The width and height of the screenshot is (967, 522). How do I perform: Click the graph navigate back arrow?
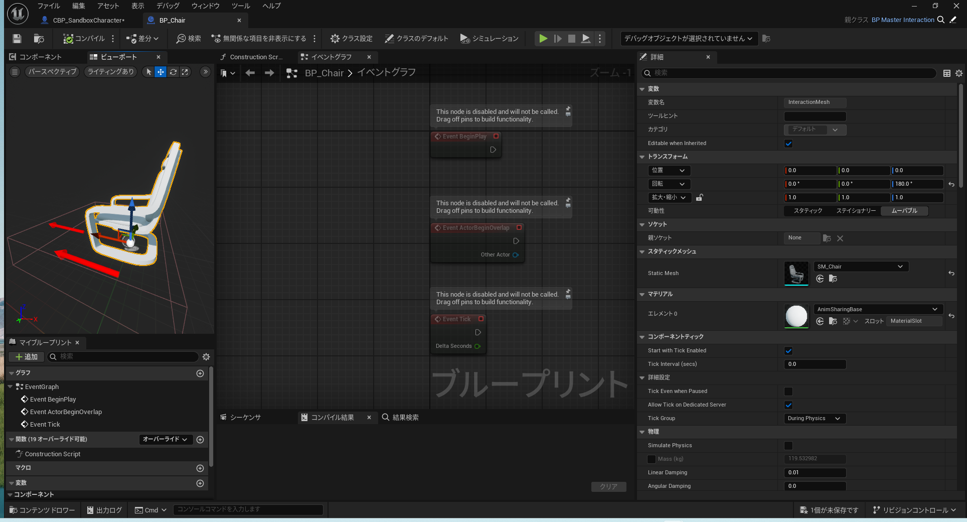250,73
